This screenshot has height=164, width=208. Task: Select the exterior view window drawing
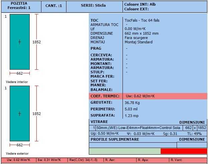tap(20, 113)
